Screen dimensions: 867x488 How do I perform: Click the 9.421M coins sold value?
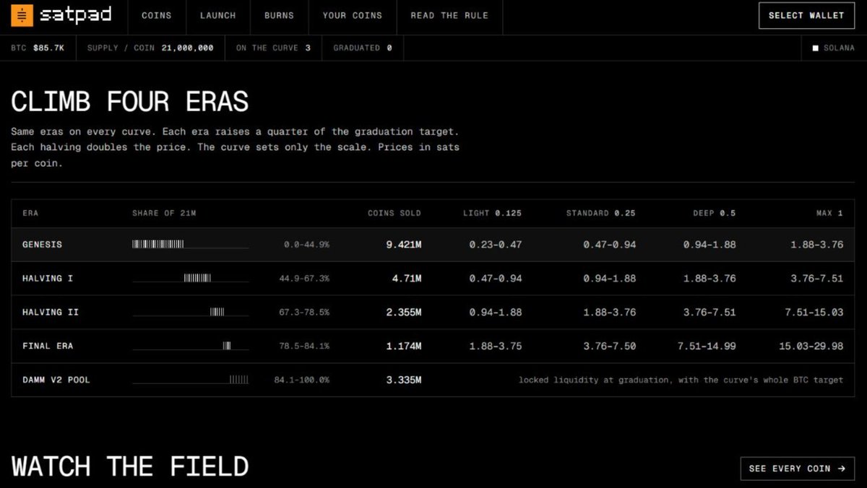click(x=404, y=245)
